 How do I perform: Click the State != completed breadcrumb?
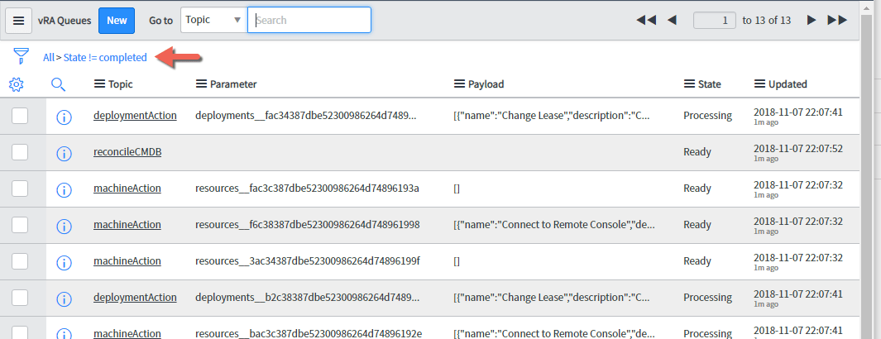[x=105, y=57]
